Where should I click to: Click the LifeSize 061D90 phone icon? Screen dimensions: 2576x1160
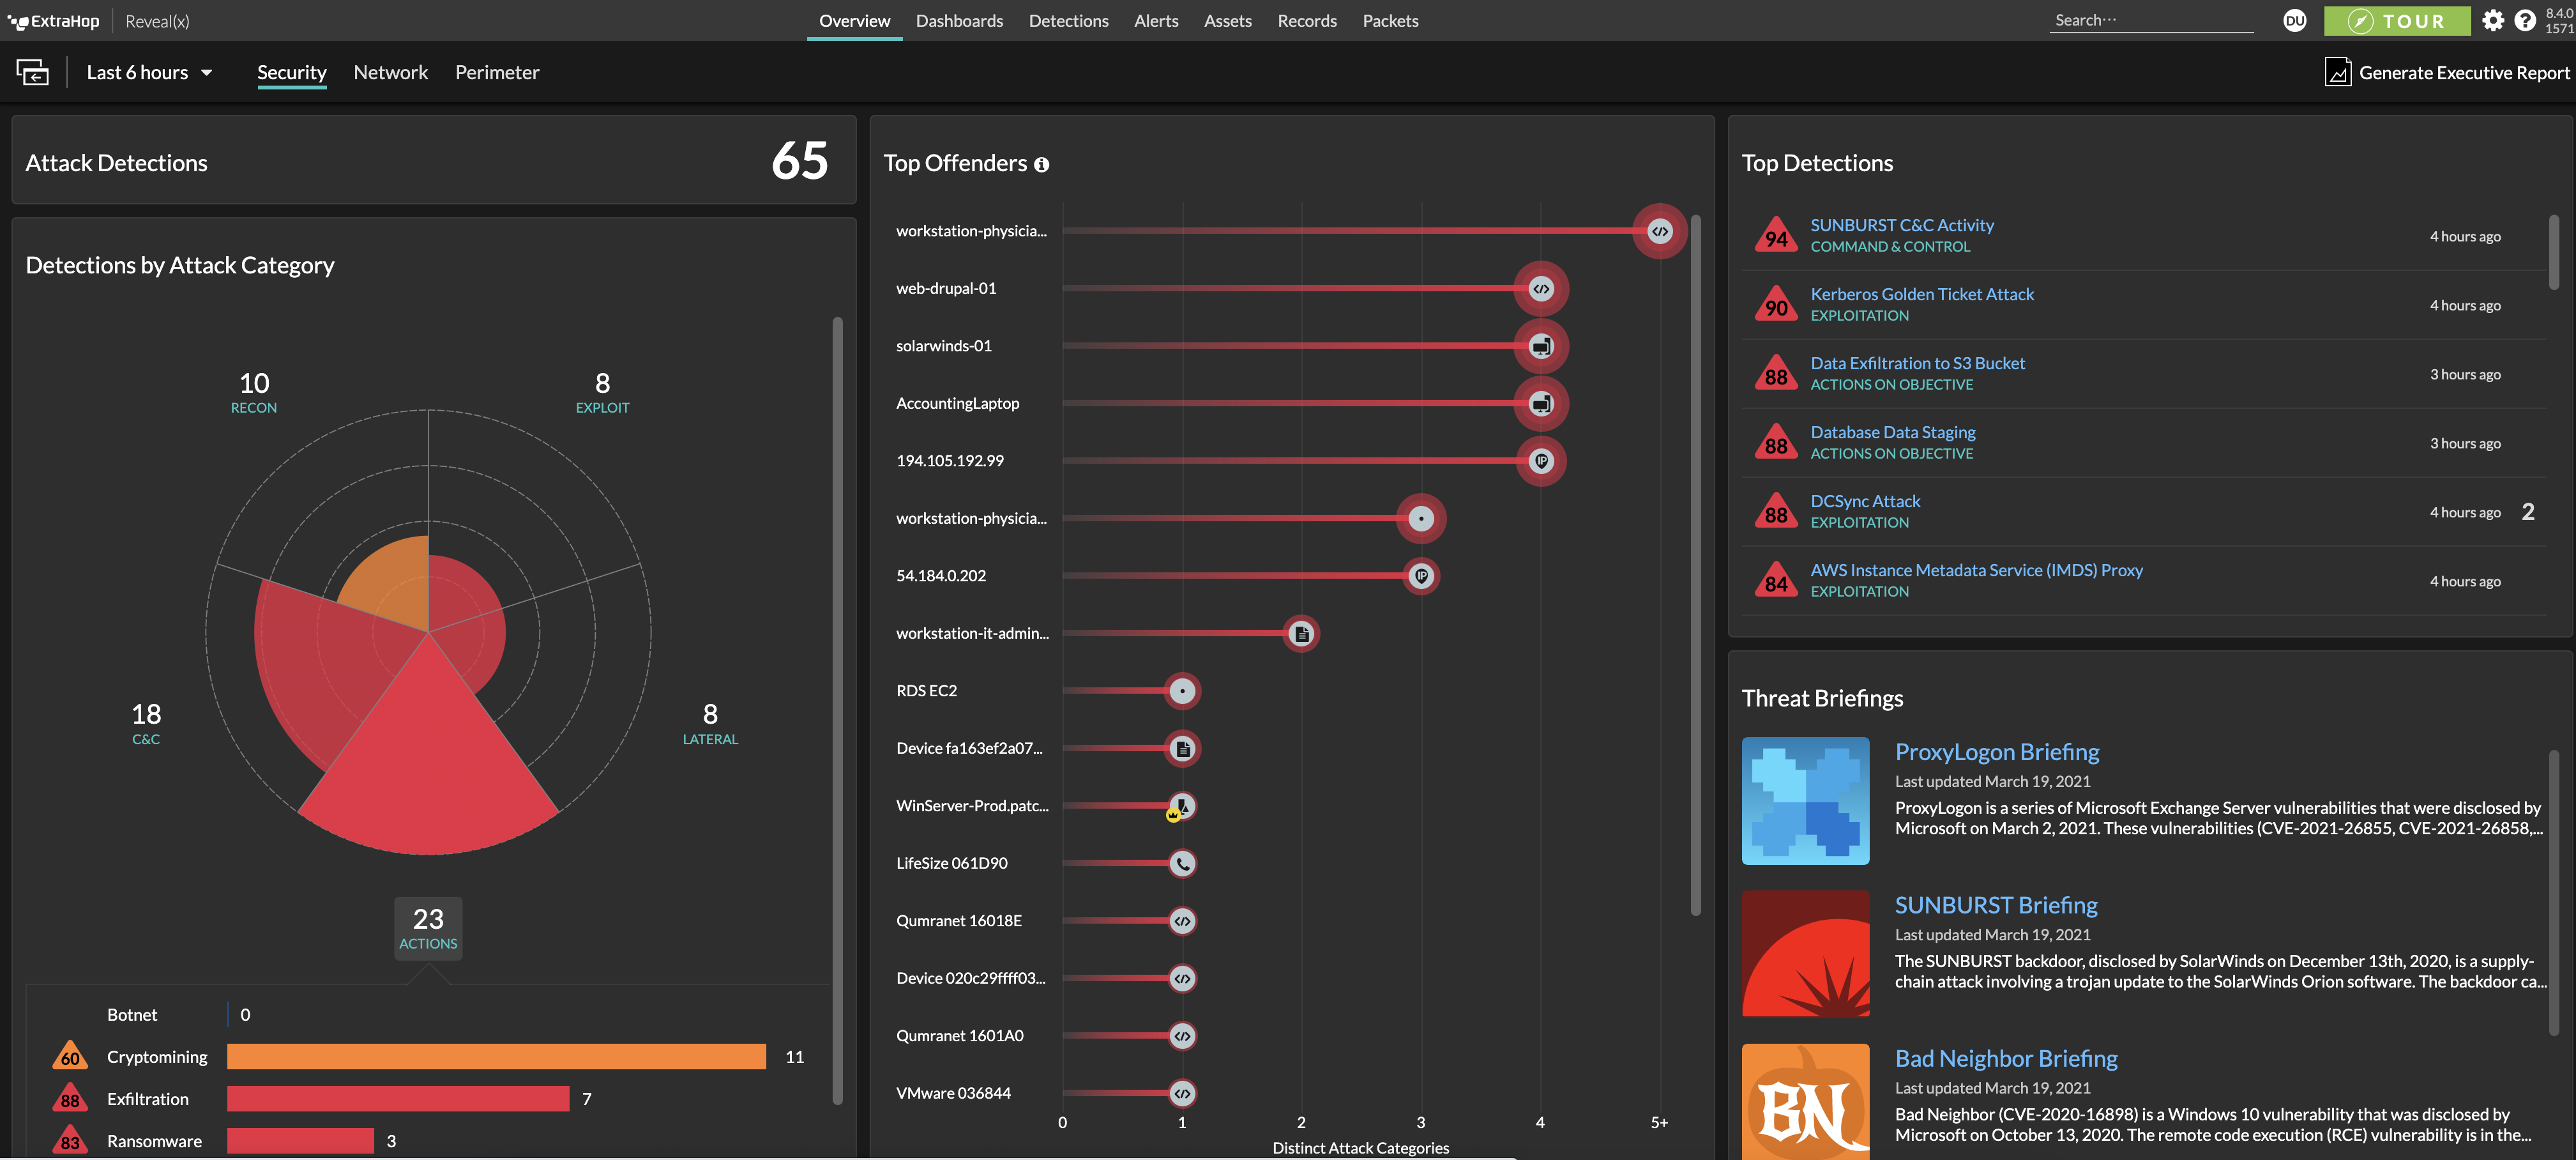[x=1182, y=863]
